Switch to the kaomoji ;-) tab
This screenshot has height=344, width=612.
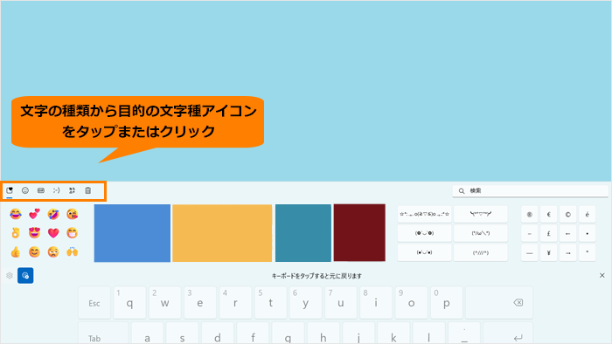[56, 190]
